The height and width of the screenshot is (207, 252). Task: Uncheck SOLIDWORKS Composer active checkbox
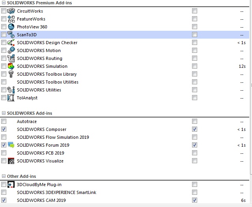coord(4,129)
